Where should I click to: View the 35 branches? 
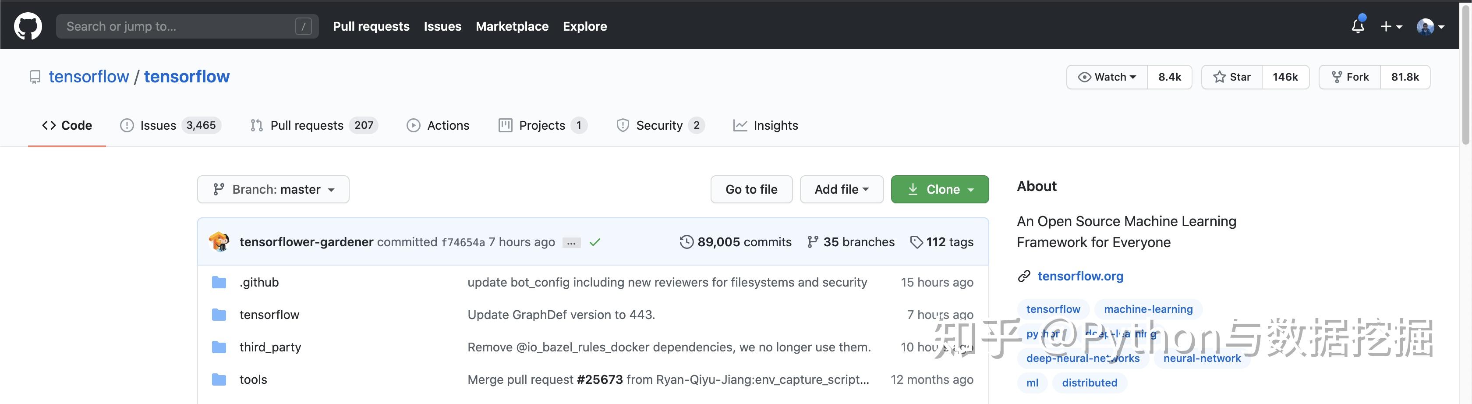(850, 242)
